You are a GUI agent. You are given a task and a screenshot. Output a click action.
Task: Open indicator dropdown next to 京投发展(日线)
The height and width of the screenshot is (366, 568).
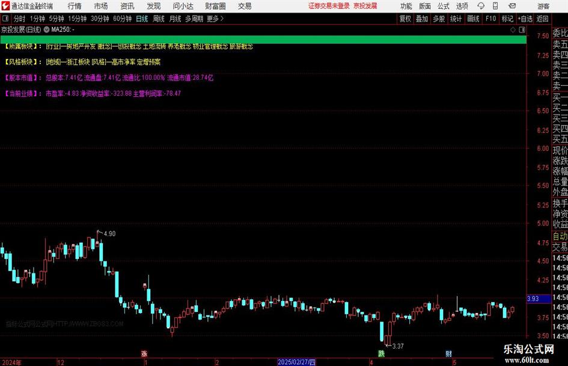click(46, 29)
